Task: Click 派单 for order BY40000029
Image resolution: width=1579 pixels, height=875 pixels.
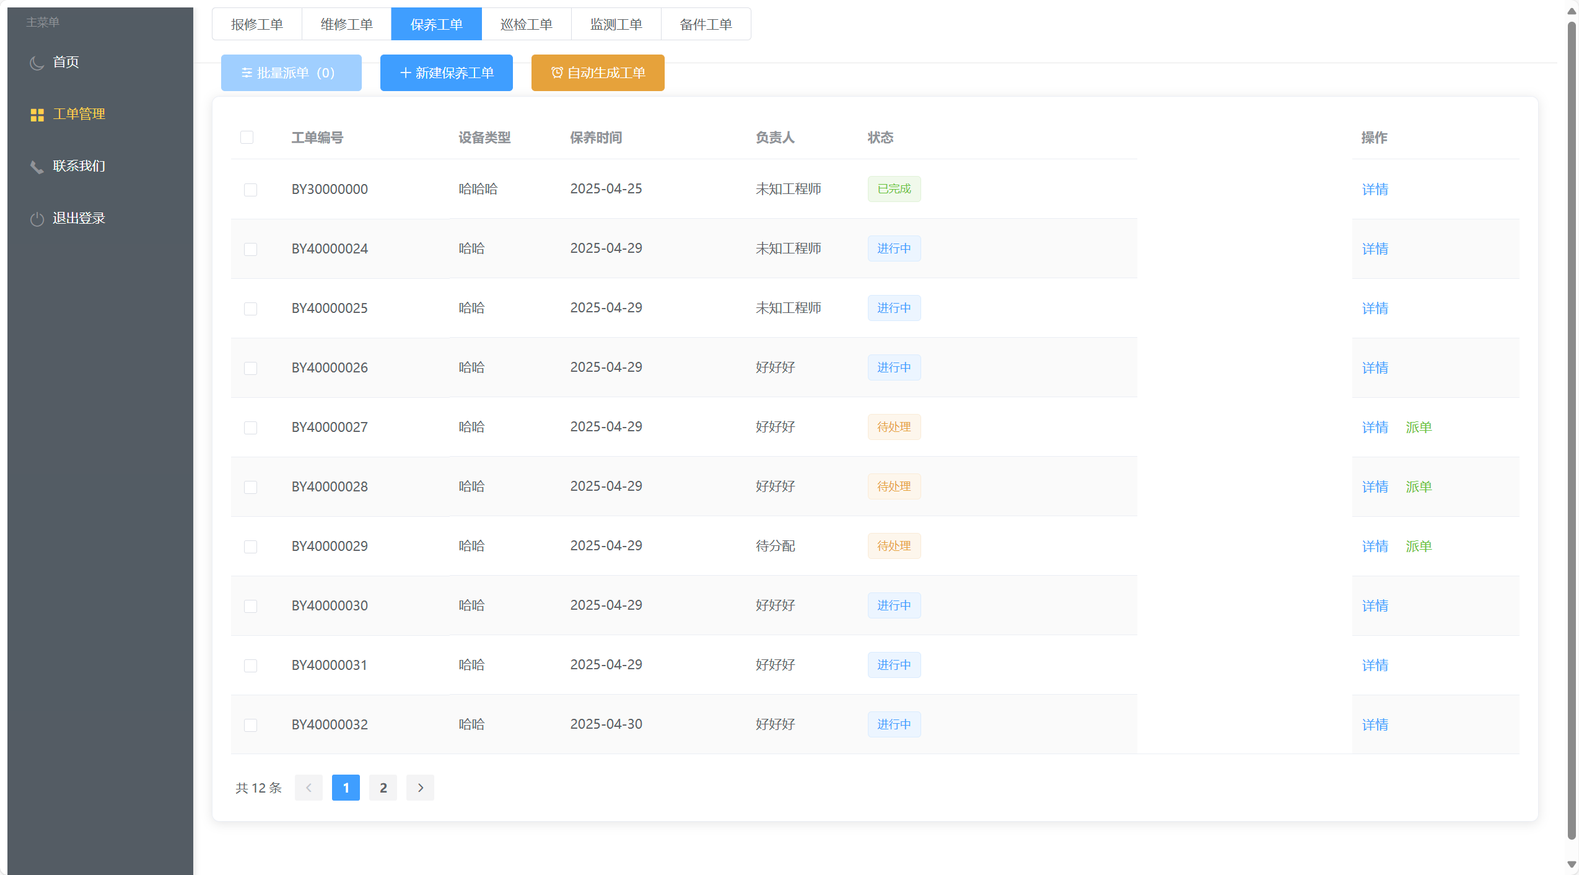Action: (1419, 547)
